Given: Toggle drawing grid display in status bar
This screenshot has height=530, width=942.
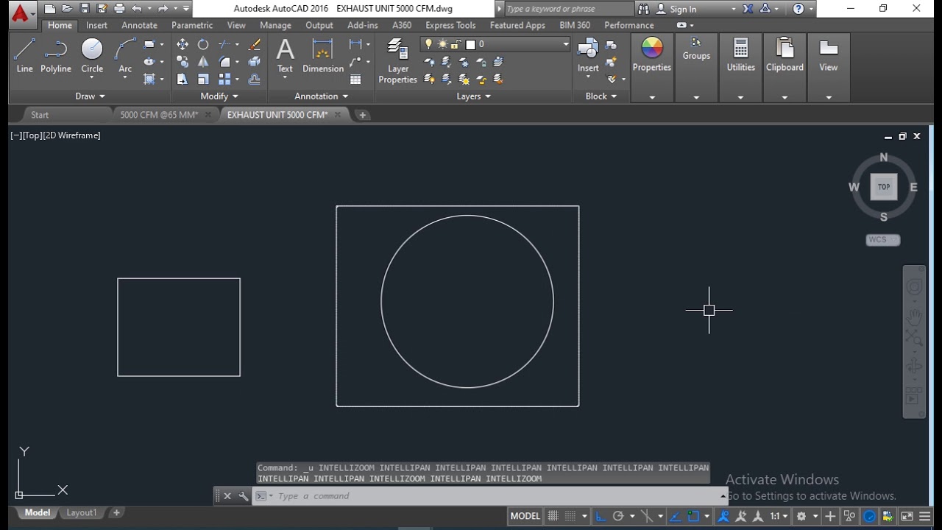Looking at the screenshot, I should [553, 516].
